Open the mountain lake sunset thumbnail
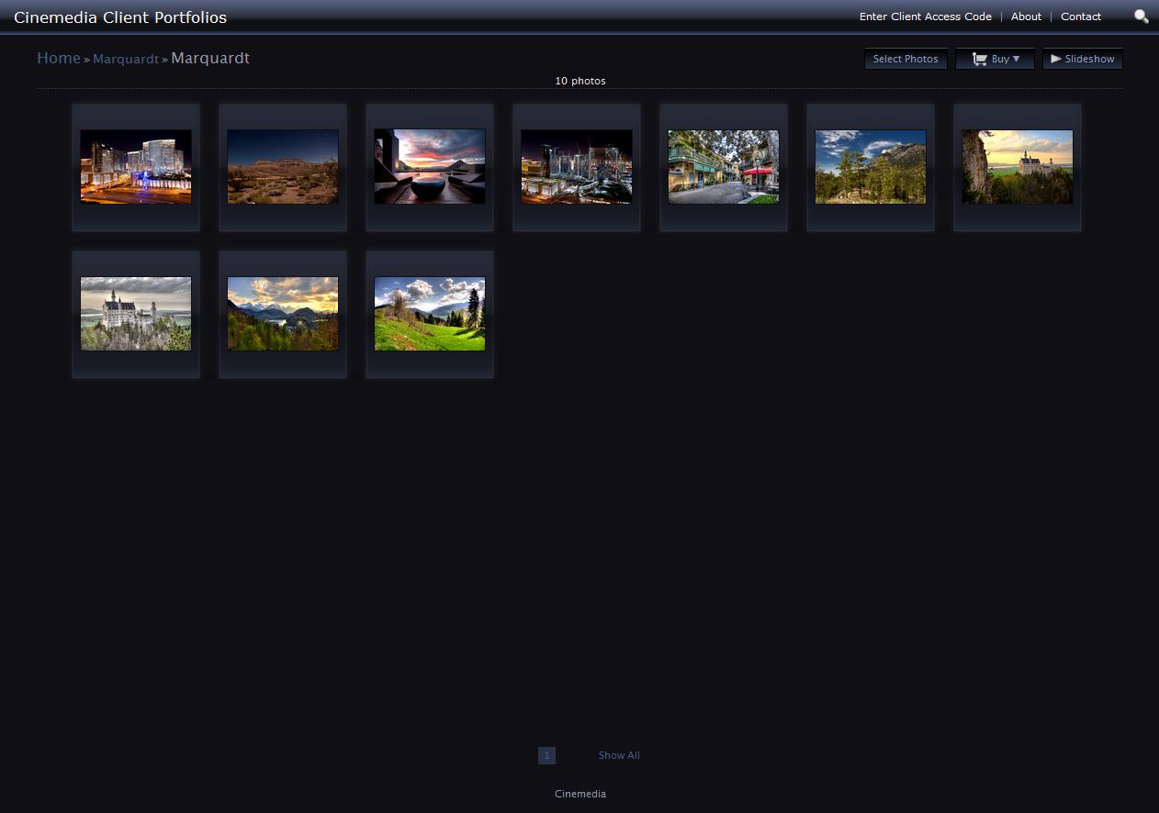Image resolution: width=1159 pixels, height=813 pixels. coord(283,313)
